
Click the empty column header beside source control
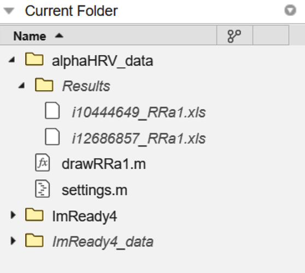[271, 35]
